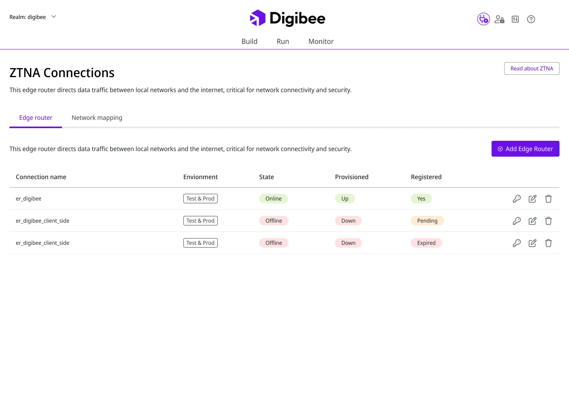The width and height of the screenshot is (569, 405).
Task: Click the Online state badge
Action: (x=273, y=199)
